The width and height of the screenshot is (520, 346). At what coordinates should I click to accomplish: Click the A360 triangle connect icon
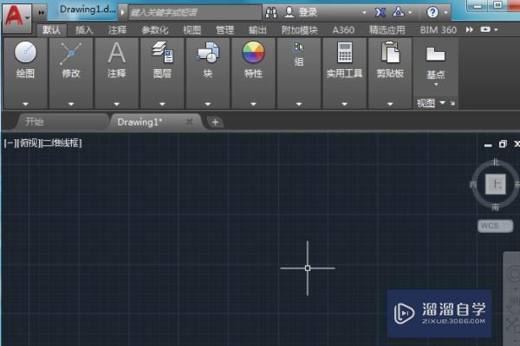[x=399, y=13]
